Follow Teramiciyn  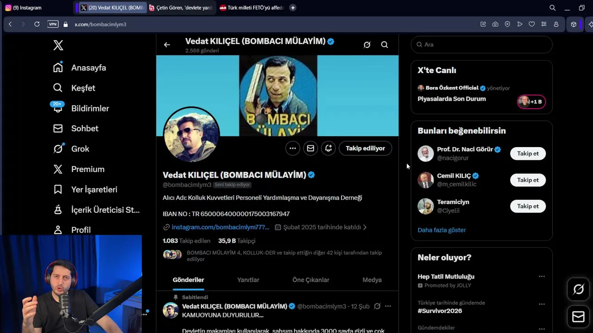pyautogui.click(x=528, y=206)
